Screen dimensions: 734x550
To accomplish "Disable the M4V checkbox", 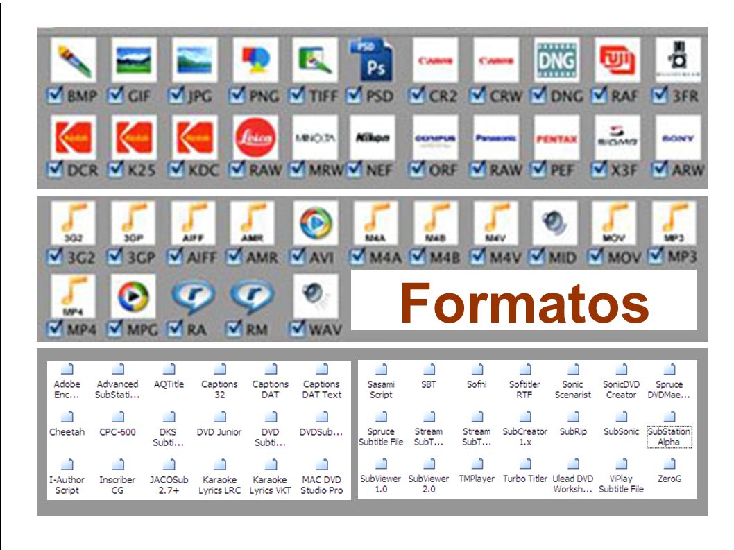I will tap(479, 256).
